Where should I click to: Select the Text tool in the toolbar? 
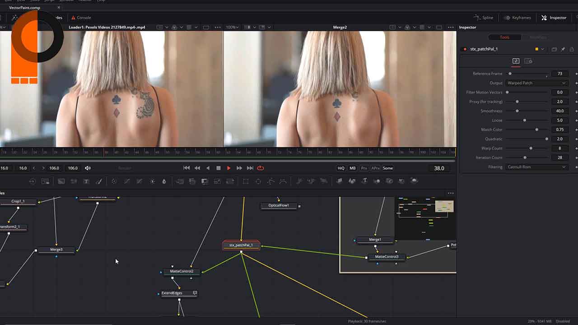(86, 181)
